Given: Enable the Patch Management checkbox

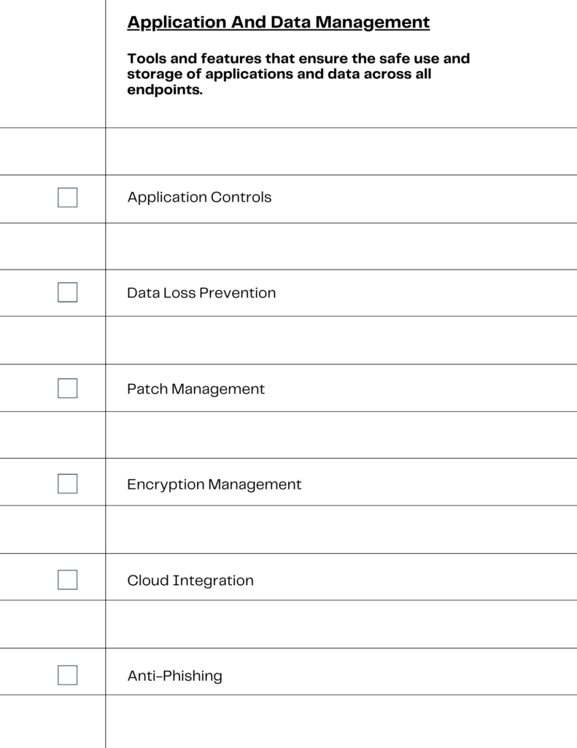Looking at the screenshot, I should pyautogui.click(x=68, y=389).
